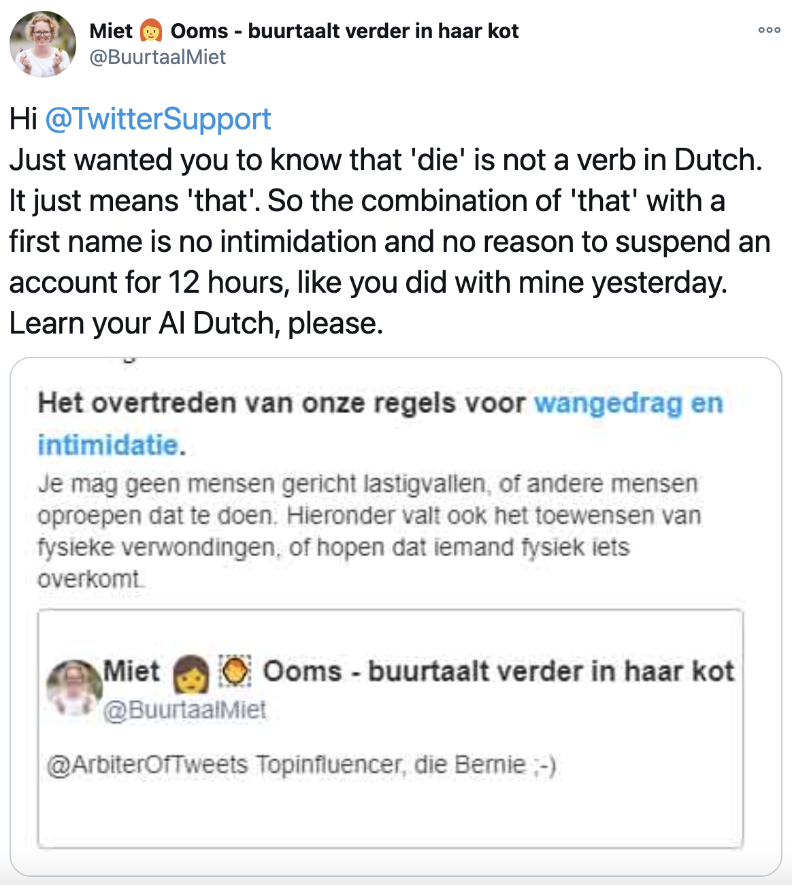
Task: Open the tweet author's display name
Action: tap(304, 31)
